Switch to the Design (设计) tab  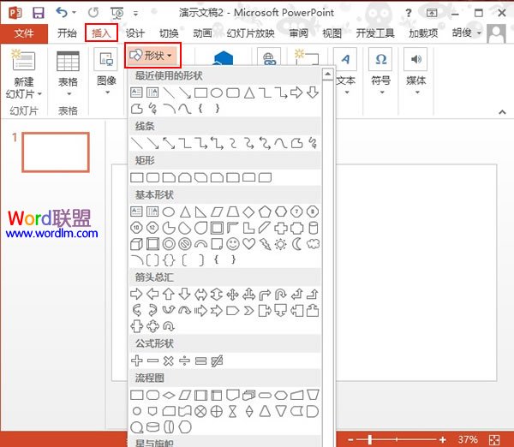pyautogui.click(x=135, y=33)
